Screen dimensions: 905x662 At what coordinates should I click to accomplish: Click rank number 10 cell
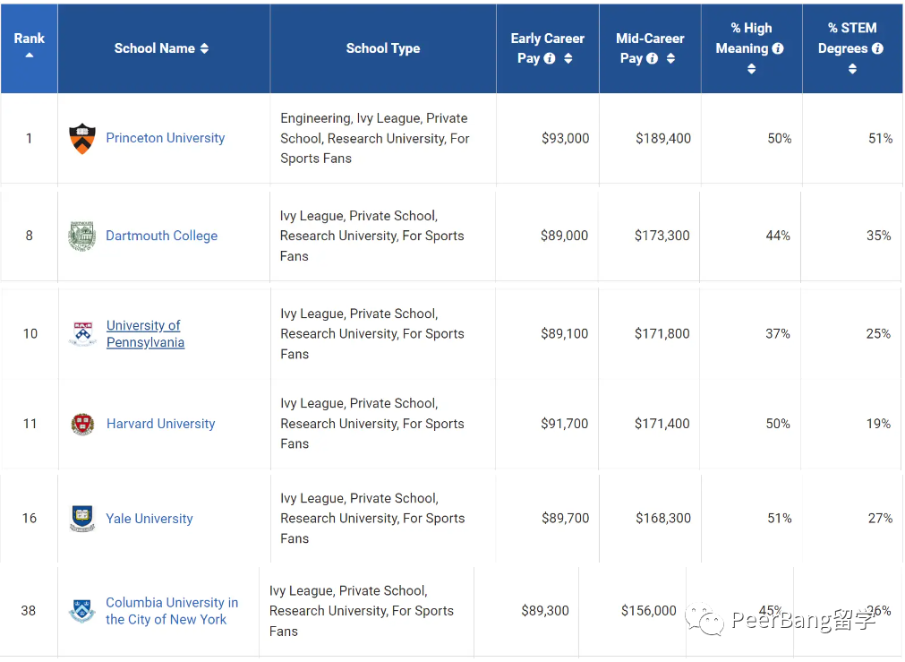point(30,334)
